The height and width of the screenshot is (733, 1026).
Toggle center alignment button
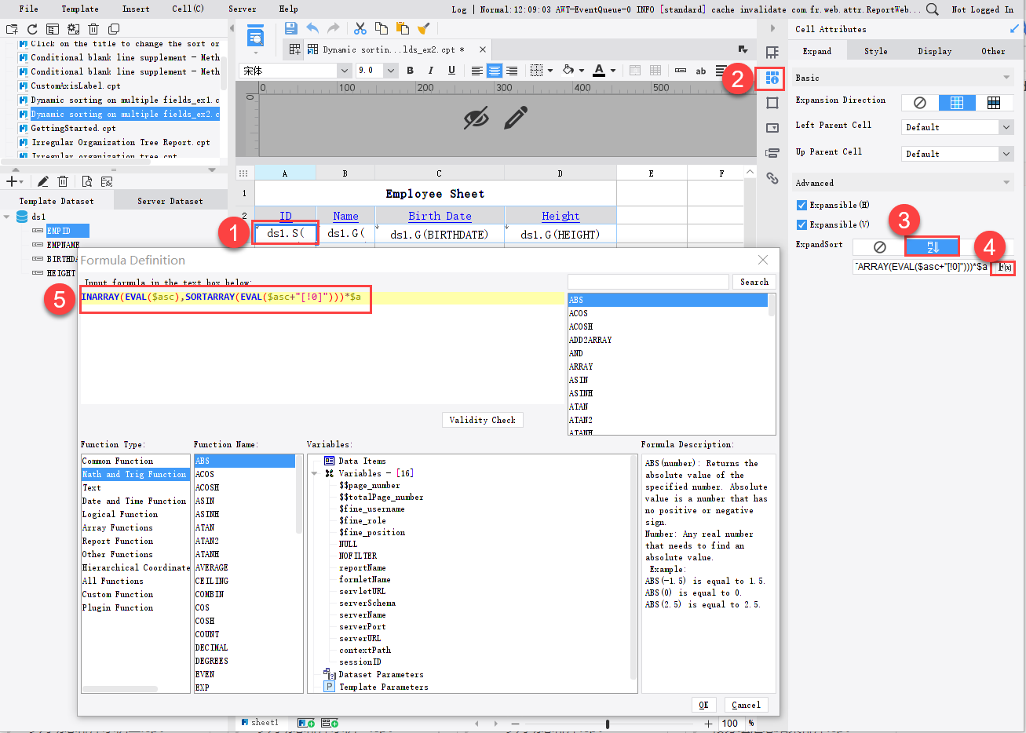click(x=494, y=71)
